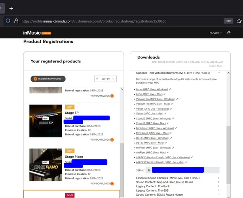Download Vacuum Pro (MPC Live - Windows)
243x198 pixels.
click(156, 99)
